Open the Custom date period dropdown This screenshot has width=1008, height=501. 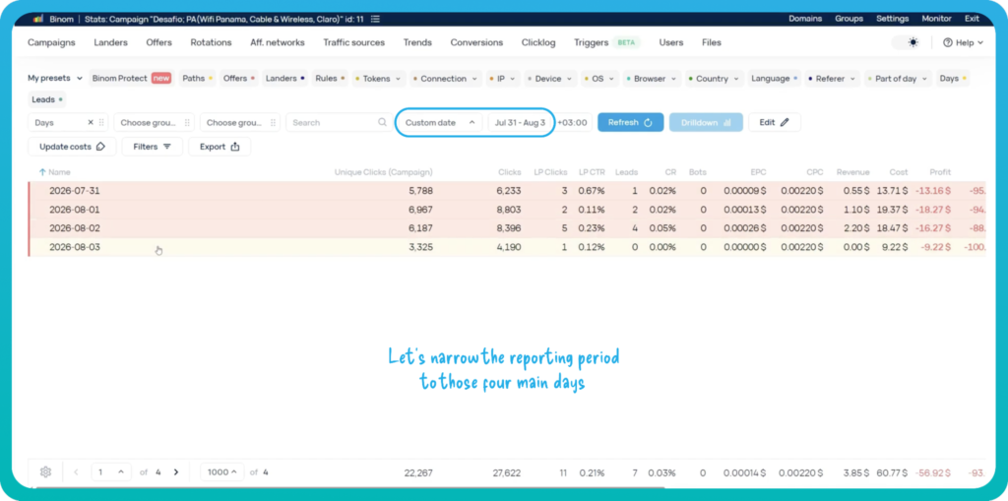pos(440,122)
